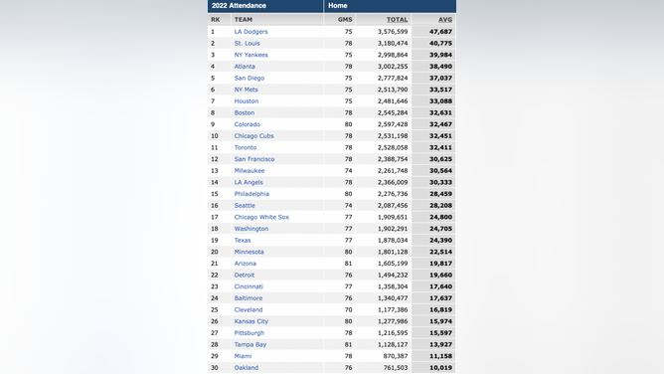This screenshot has width=664, height=374.
Task: Sort table by AVG column header
Action: tap(445, 20)
